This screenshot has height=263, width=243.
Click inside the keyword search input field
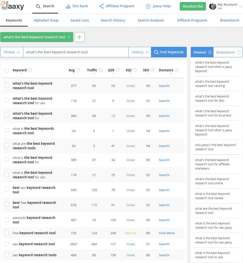tap(76, 52)
